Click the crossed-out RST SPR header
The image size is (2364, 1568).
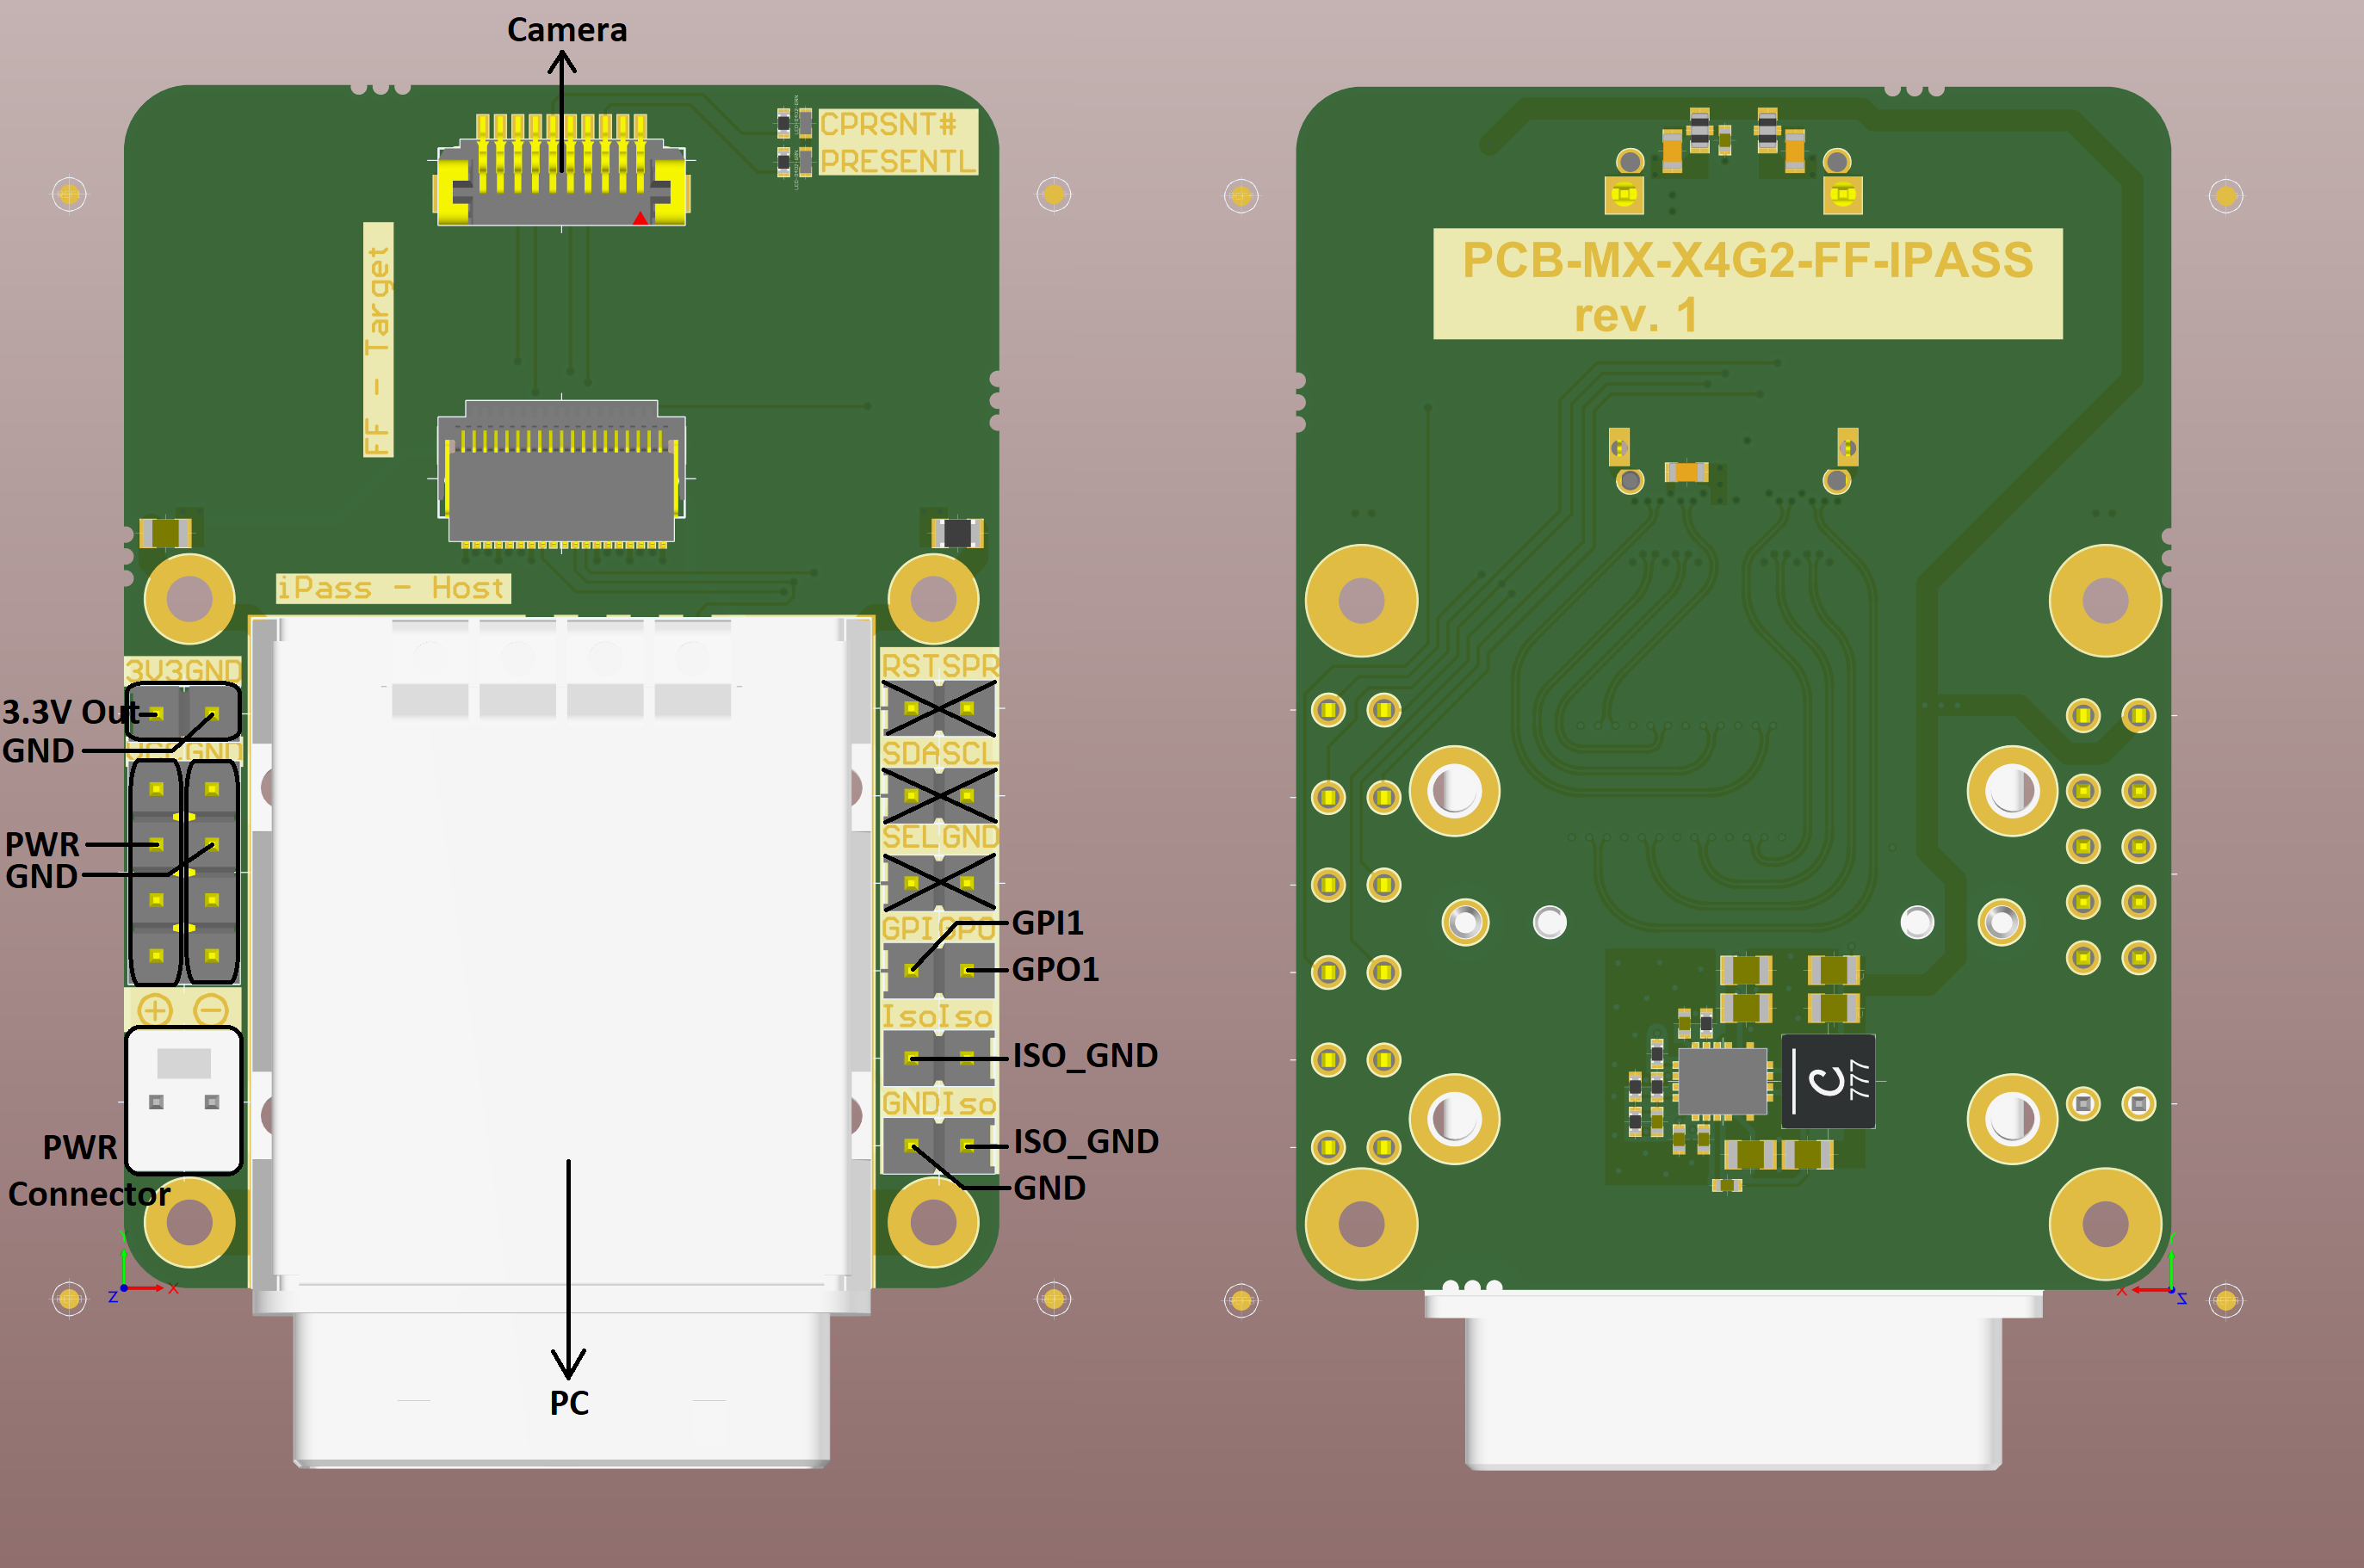(x=938, y=708)
